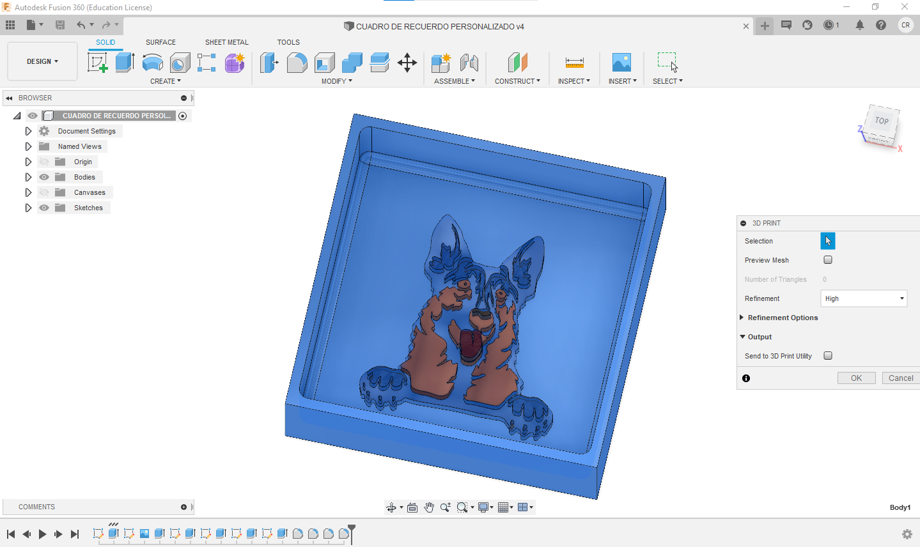Viewport: 920px width, 547px height.
Task: Click the Selection button in 3D Print
Action: 828,241
